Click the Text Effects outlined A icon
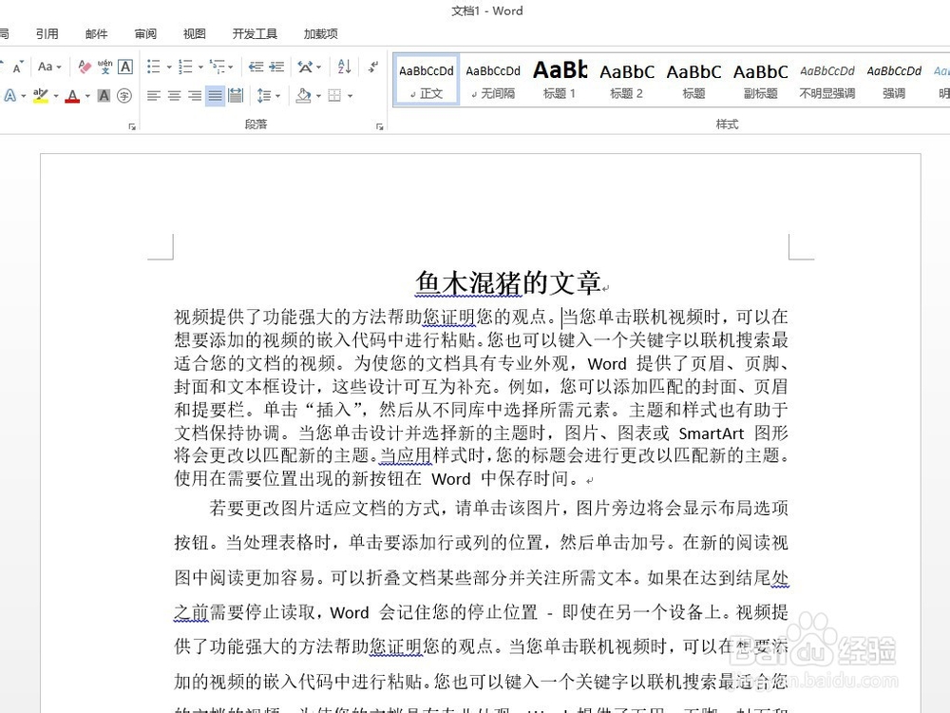 pos(10,96)
